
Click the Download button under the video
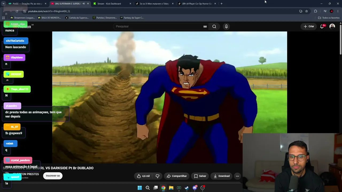221,176
